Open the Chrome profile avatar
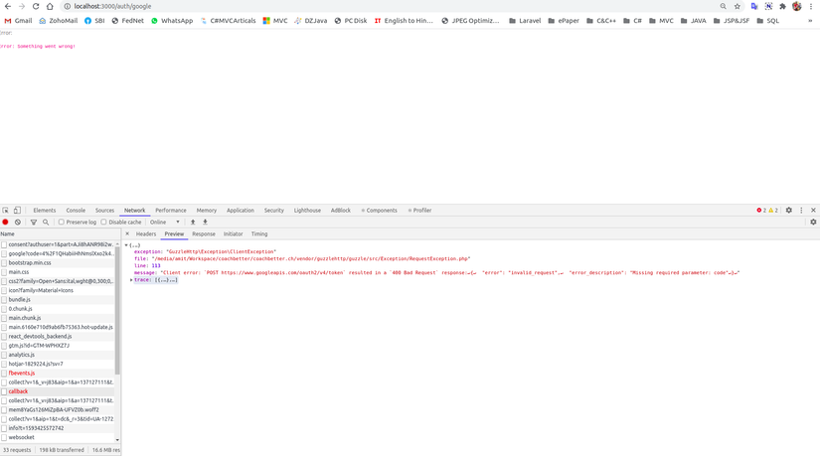This screenshot has width=820, height=456. click(797, 6)
